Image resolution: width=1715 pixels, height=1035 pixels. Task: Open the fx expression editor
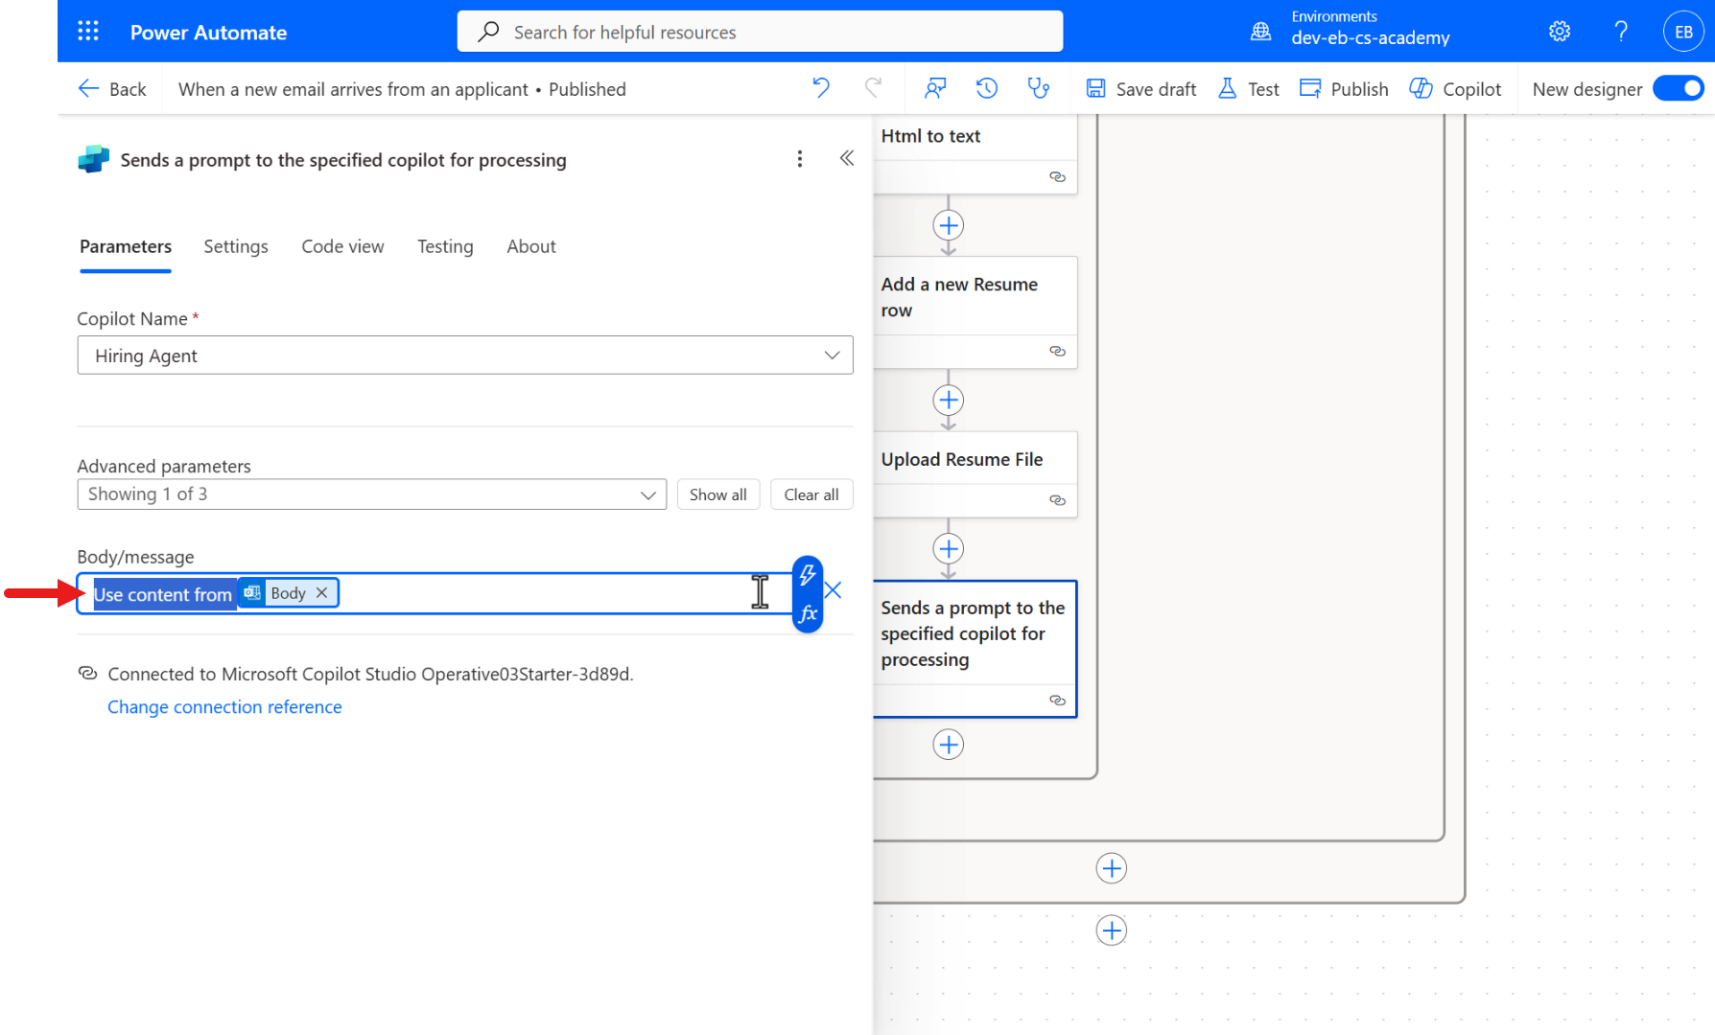tap(808, 613)
